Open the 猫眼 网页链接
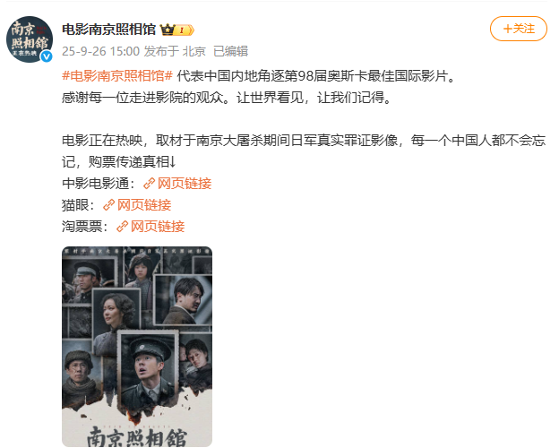This screenshot has width=559, height=448. [x=144, y=205]
